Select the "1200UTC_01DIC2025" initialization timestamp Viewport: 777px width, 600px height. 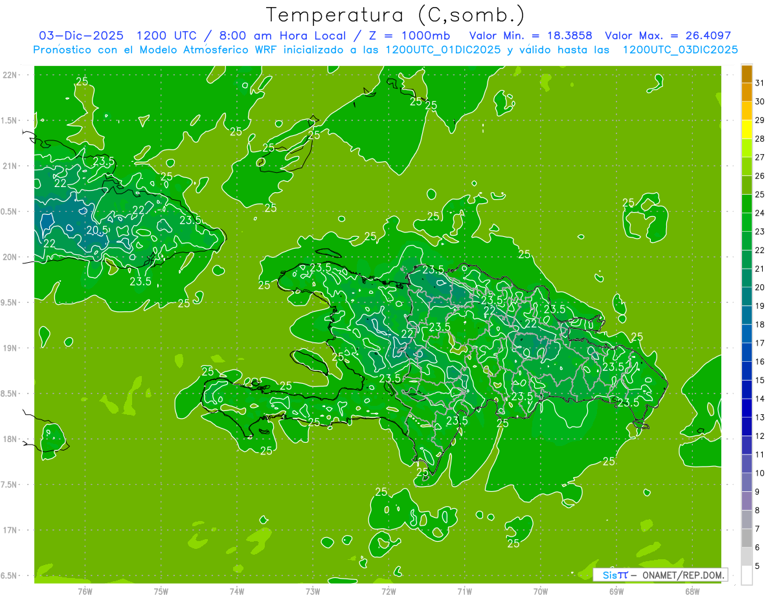pyautogui.click(x=443, y=50)
